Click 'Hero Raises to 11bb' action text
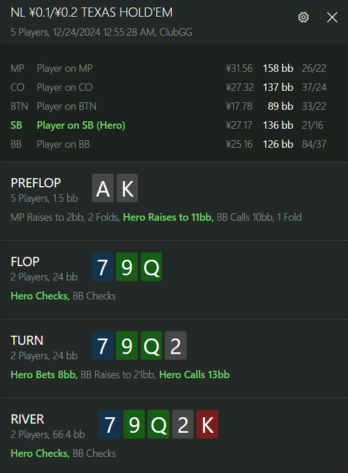The width and height of the screenshot is (348, 473). click(168, 217)
